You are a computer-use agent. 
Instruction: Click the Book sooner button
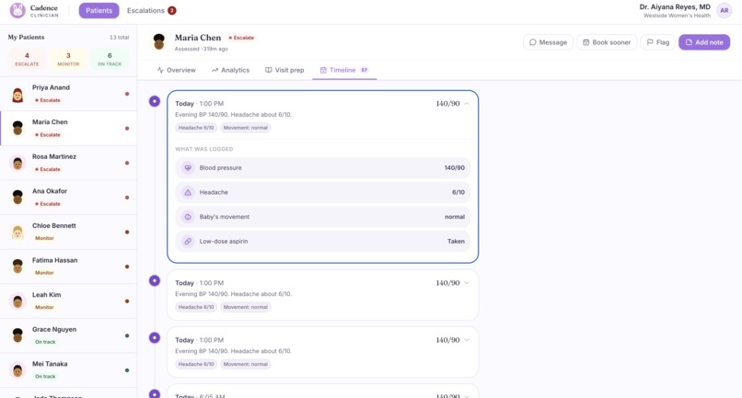[x=607, y=42]
